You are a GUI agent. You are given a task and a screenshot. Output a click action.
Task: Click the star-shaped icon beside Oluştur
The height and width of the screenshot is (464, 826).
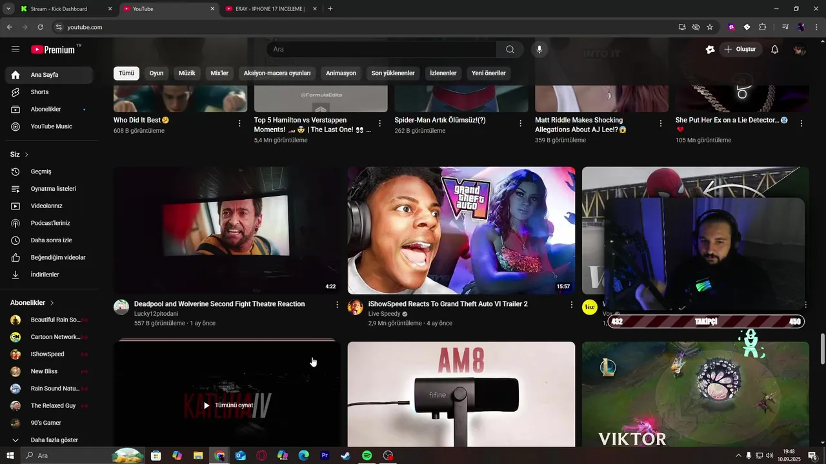710,50
